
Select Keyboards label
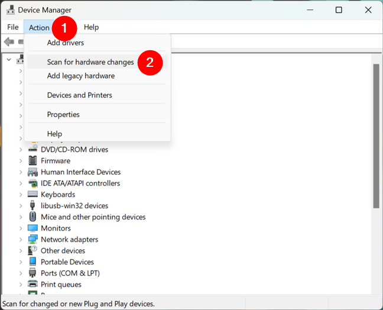58,195
